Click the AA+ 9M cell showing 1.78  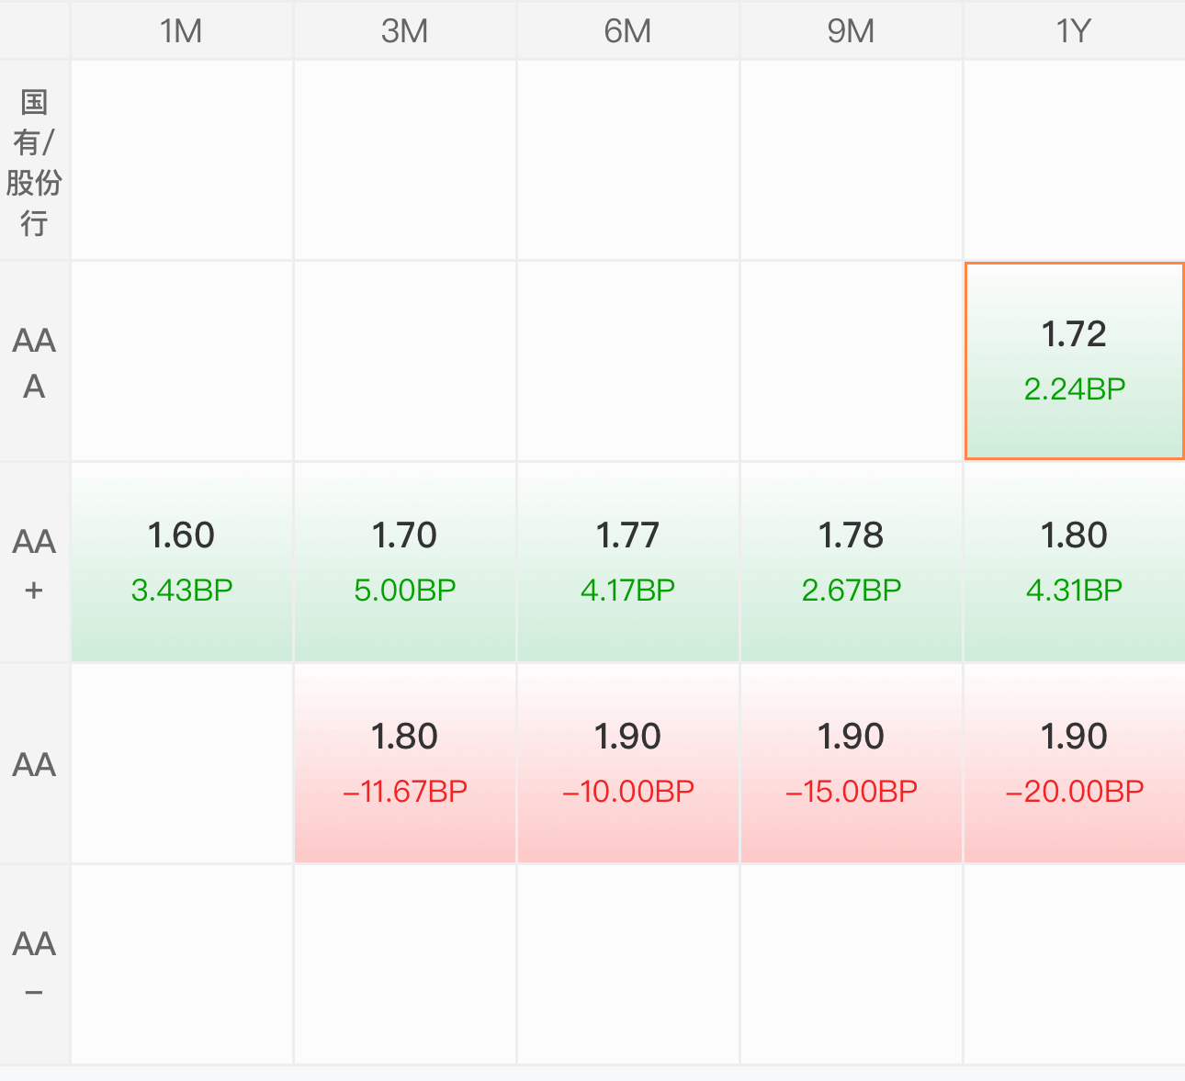pyautogui.click(x=852, y=562)
